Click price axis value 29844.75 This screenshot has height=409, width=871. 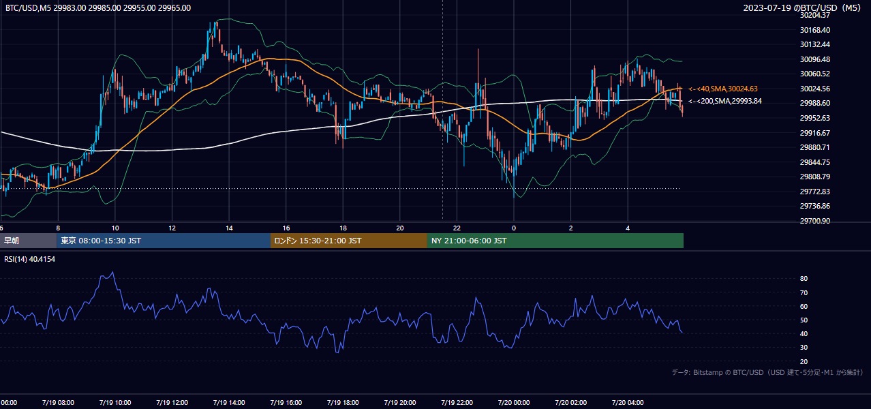pos(815,162)
